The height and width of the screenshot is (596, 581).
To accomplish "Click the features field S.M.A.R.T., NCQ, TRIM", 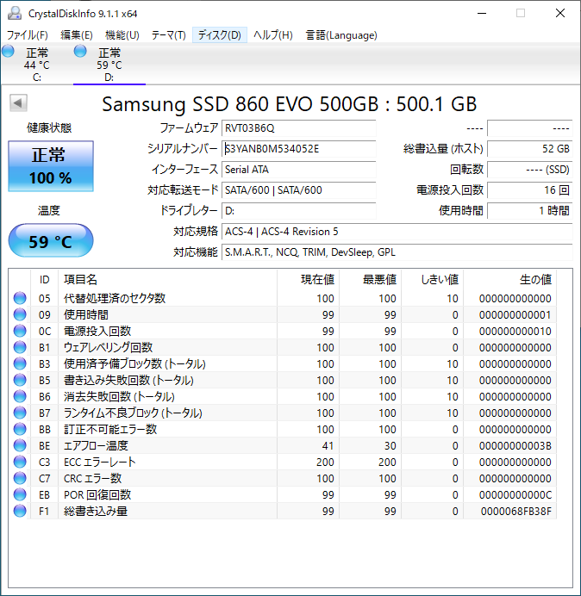I will coord(397,252).
